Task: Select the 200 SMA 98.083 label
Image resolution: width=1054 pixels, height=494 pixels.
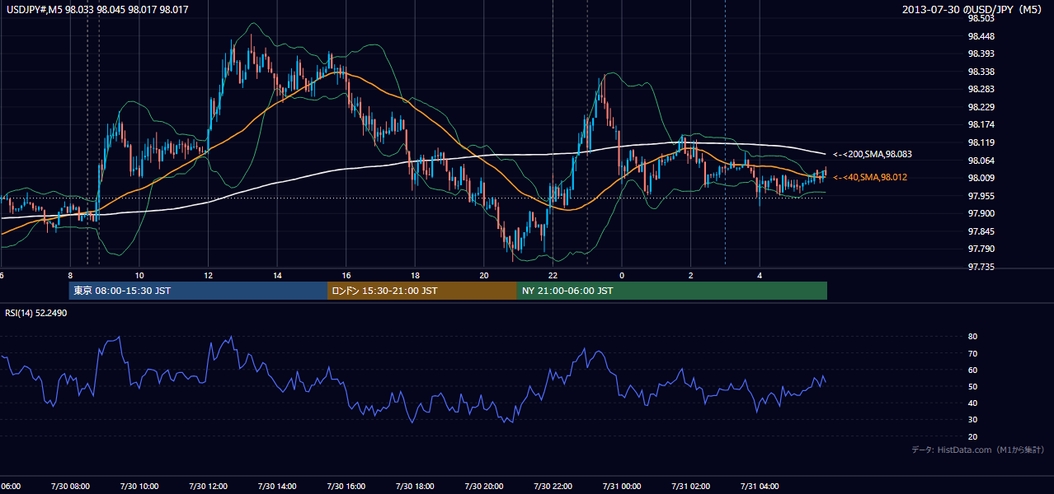Action: click(x=873, y=154)
